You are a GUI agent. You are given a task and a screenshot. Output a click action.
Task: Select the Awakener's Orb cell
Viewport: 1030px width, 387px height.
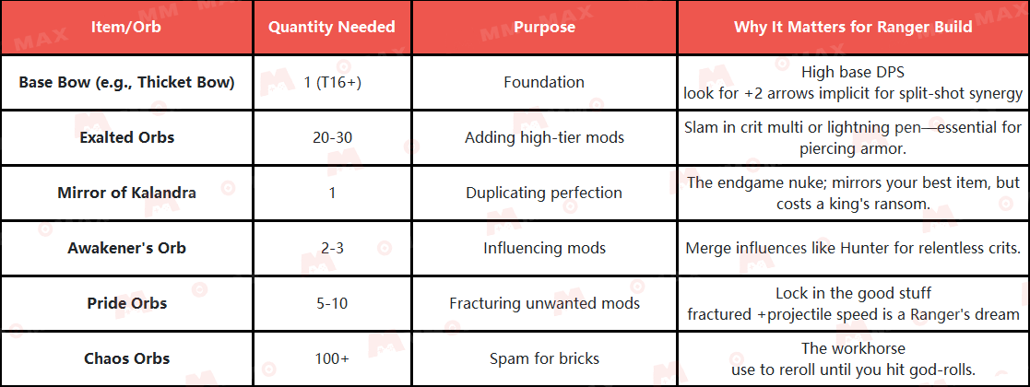126,248
